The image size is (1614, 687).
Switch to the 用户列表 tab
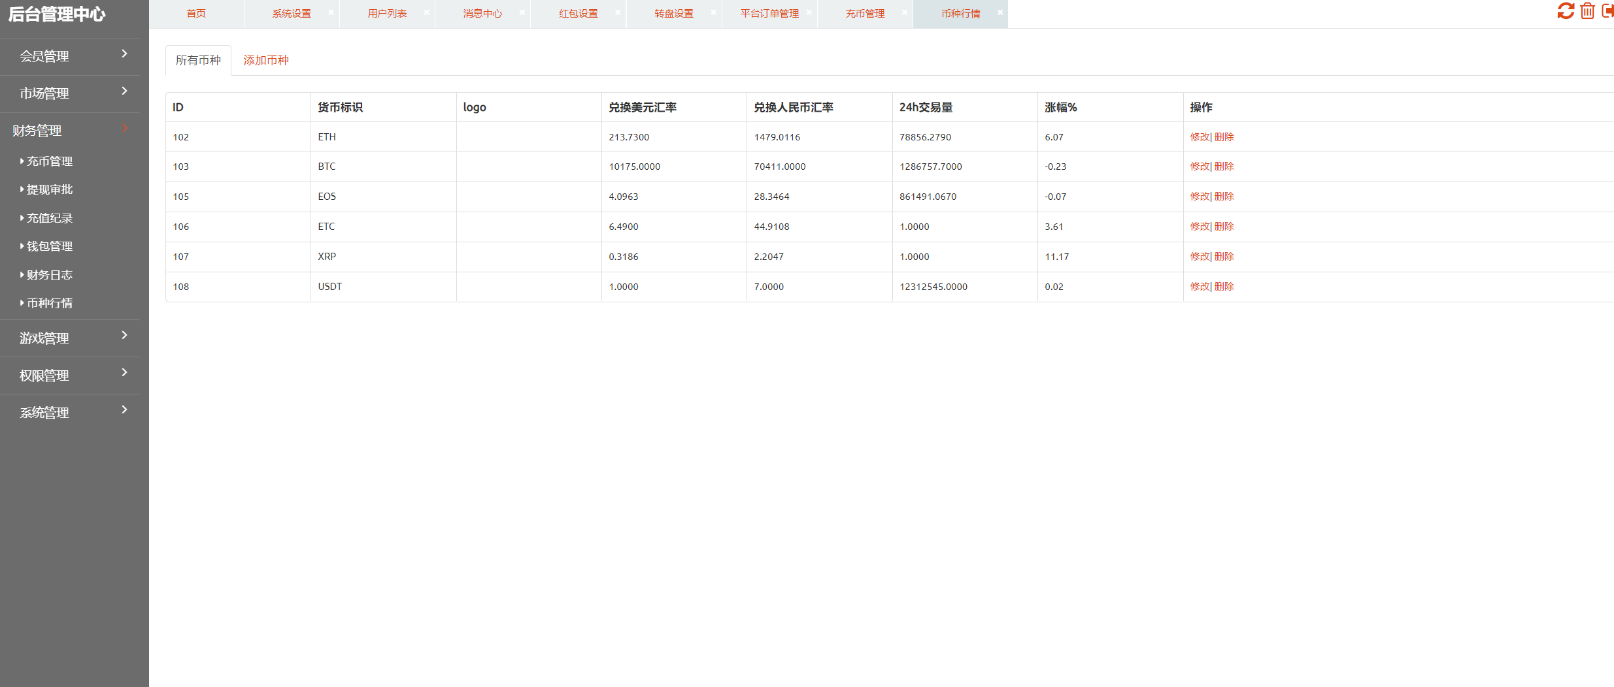click(x=387, y=14)
